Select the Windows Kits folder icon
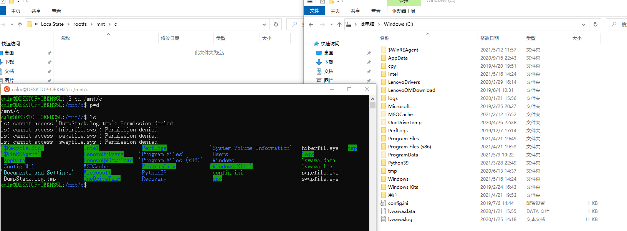 point(383,187)
